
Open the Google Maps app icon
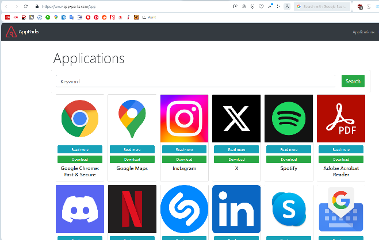coord(132,118)
